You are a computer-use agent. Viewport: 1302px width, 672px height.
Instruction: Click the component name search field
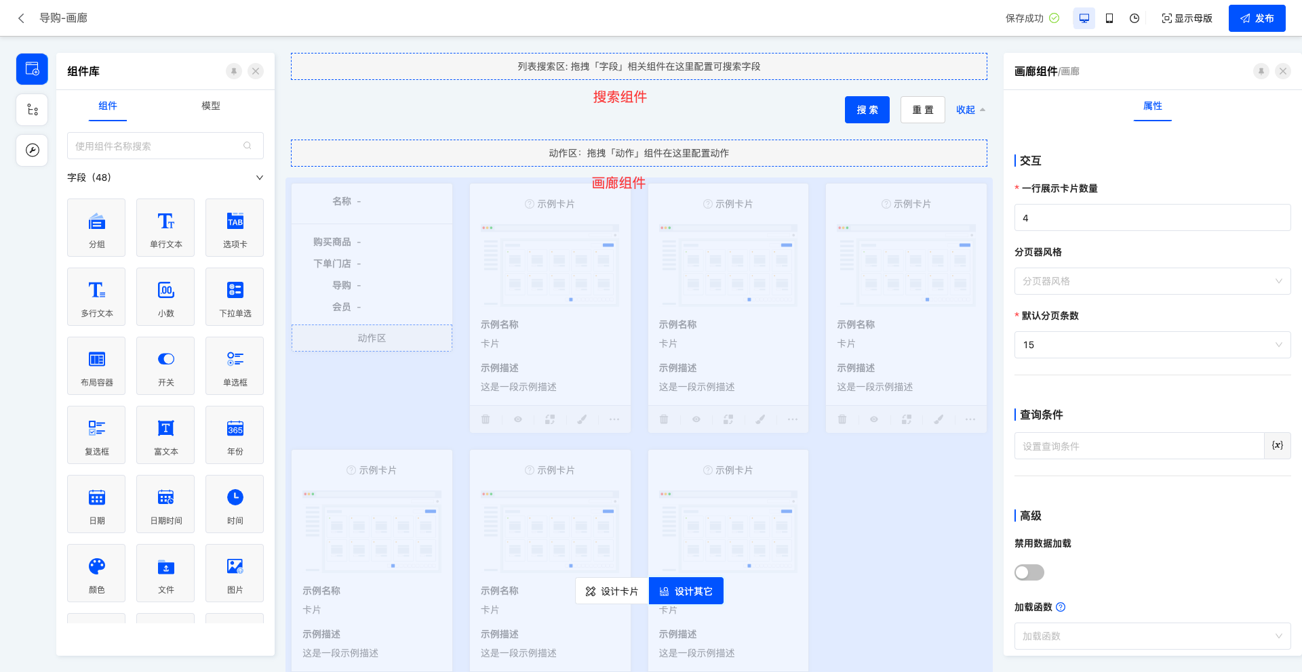157,146
